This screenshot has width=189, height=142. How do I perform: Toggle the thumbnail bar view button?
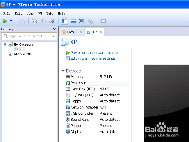click(73, 21)
